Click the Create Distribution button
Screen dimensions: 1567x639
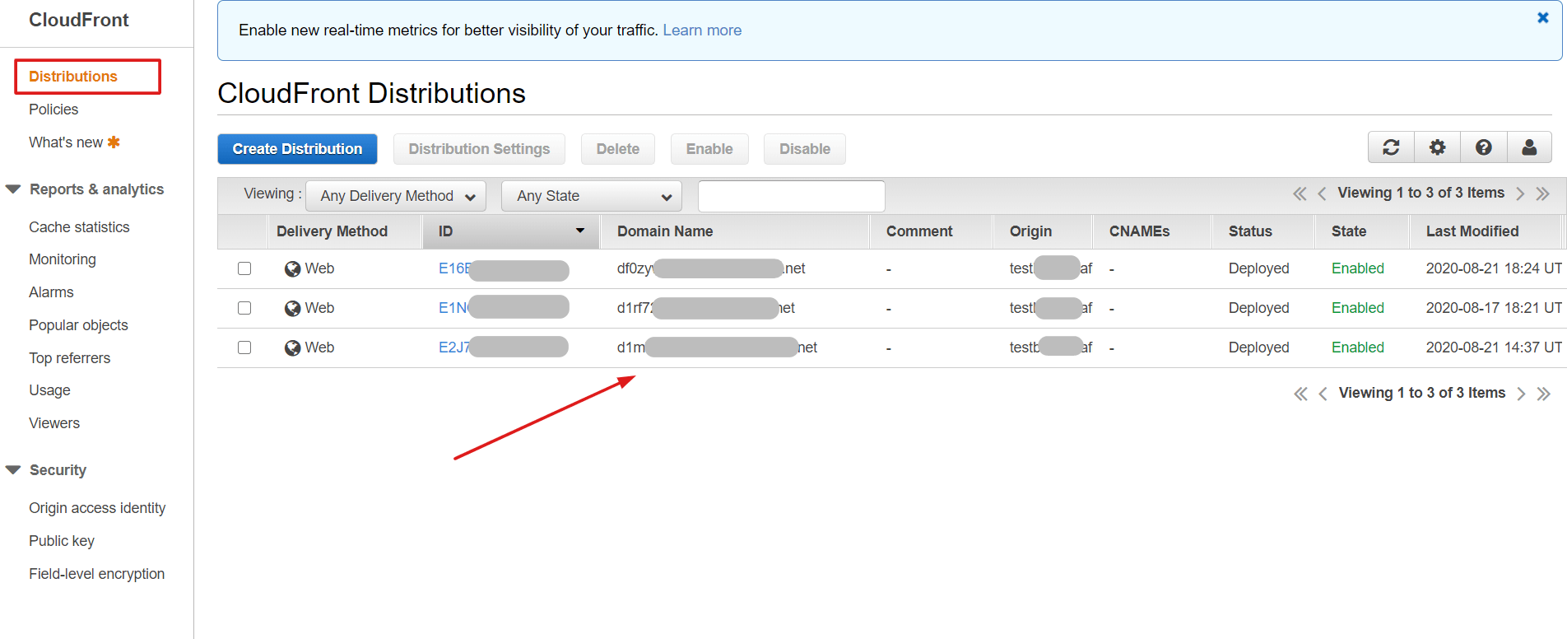[x=297, y=149]
